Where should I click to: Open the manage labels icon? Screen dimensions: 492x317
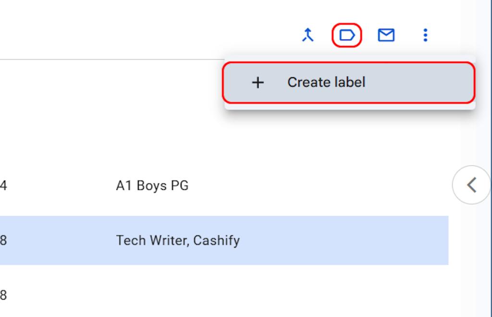click(x=346, y=35)
